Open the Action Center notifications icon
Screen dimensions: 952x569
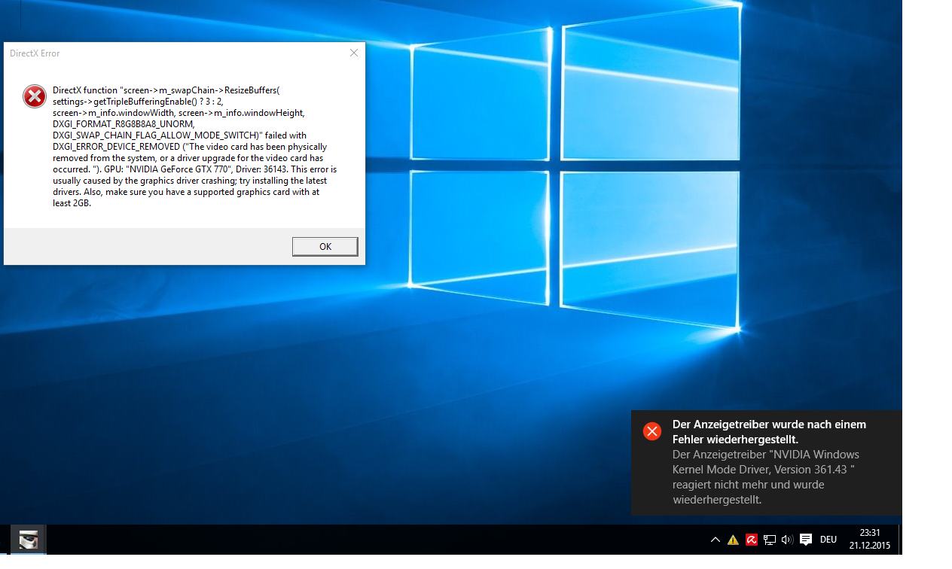(806, 540)
